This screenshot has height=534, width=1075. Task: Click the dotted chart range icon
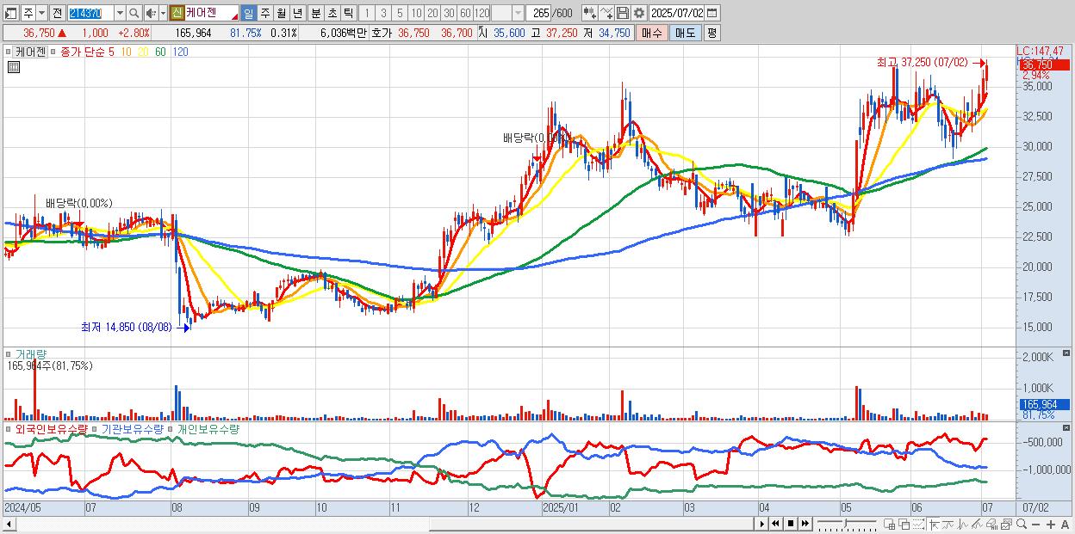(918, 525)
